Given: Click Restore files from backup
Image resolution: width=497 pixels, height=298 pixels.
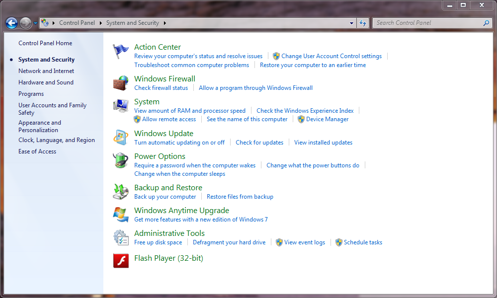Looking at the screenshot, I should pyautogui.click(x=240, y=197).
